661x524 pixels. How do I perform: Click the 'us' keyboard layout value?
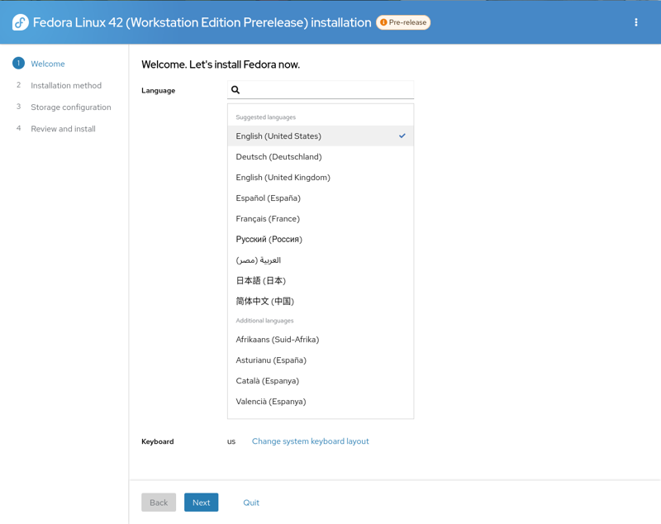(x=231, y=441)
